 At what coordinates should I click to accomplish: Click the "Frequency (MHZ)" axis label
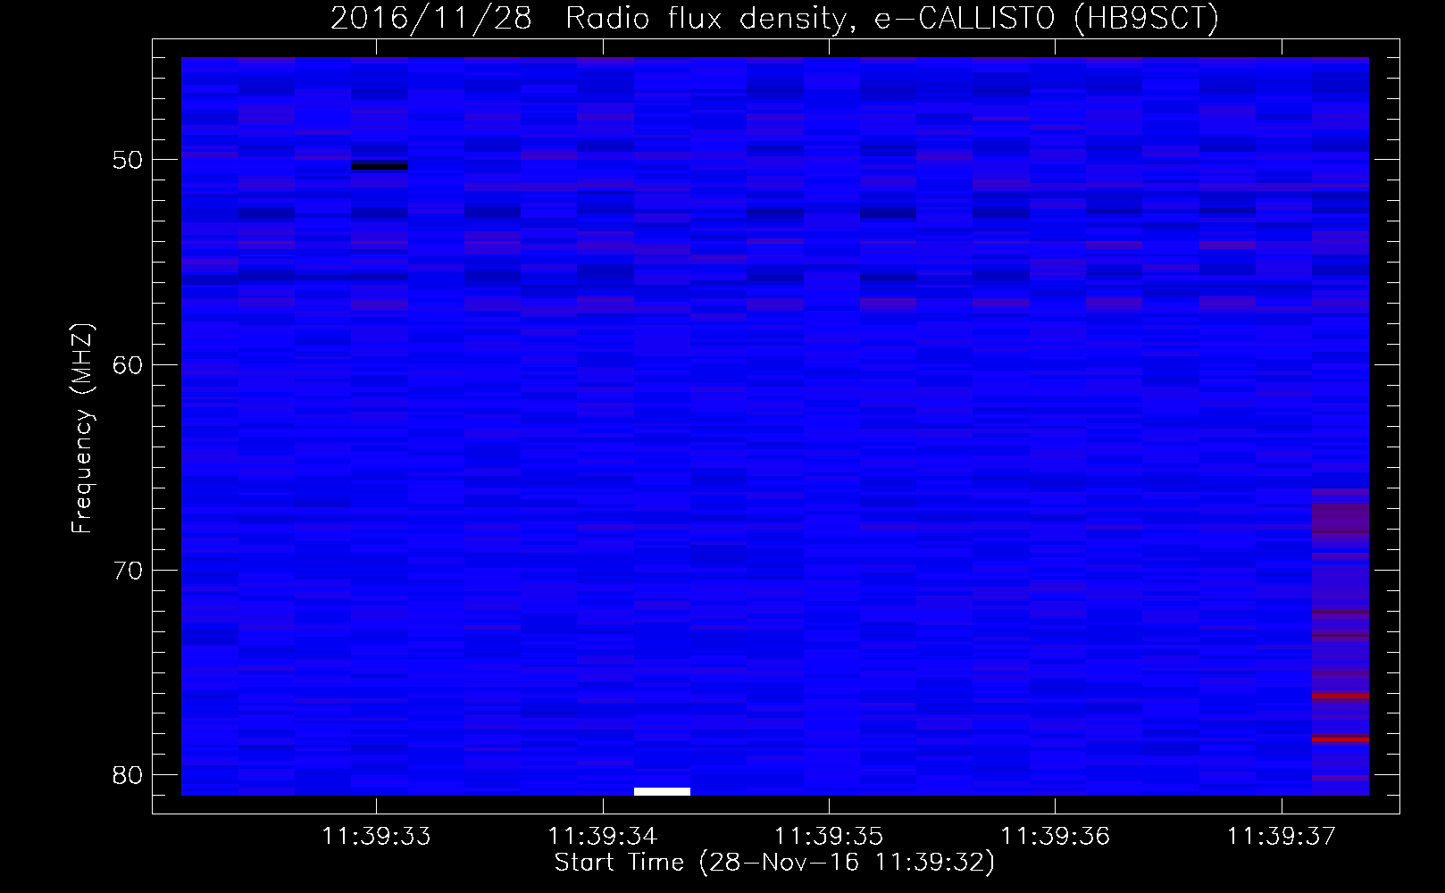(x=82, y=429)
